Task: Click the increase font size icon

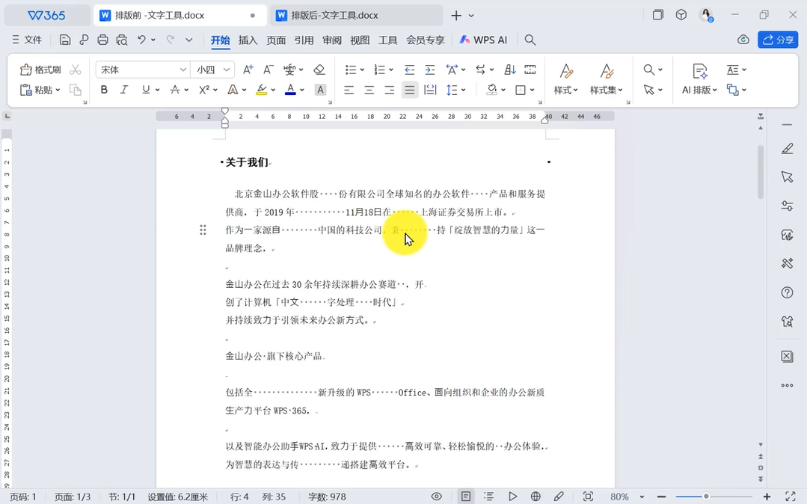Action: coord(248,70)
